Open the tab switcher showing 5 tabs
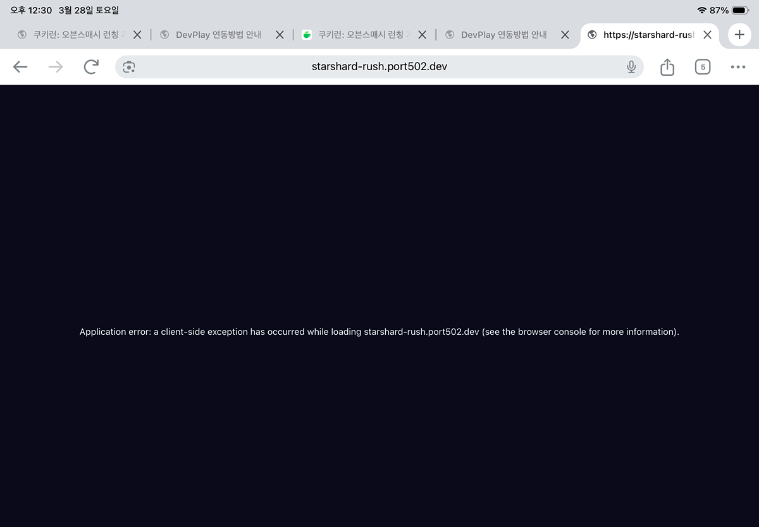The width and height of the screenshot is (759, 527). [x=702, y=67]
